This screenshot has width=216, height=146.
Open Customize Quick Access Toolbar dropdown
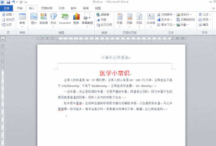[x=26, y=2]
